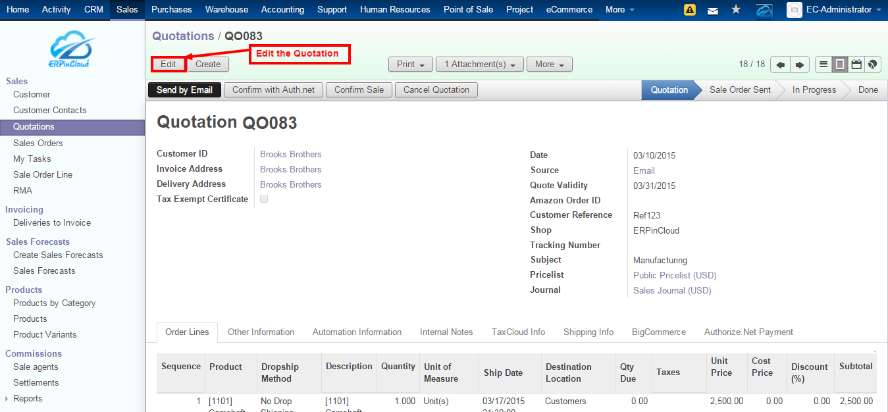The image size is (888, 412).
Task: Click the Sale Order Sent status stage
Action: (740, 90)
